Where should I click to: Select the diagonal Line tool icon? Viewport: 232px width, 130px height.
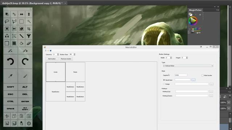(x=21, y=36)
